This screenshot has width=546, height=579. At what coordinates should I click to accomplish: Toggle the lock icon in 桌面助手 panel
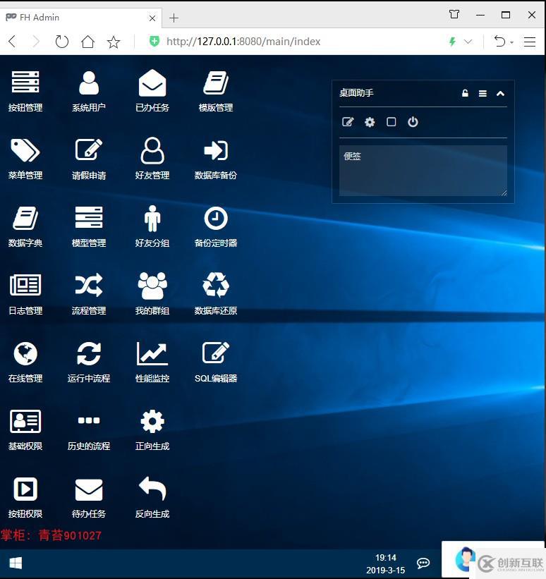pos(465,93)
